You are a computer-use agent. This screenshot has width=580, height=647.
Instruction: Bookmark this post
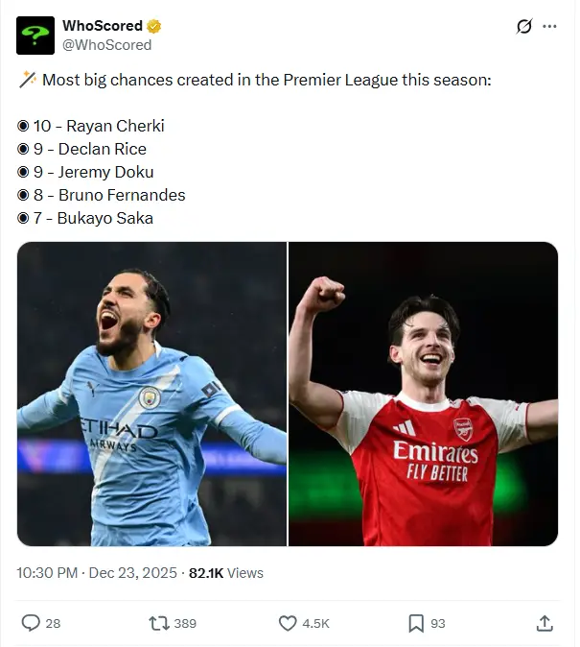click(416, 623)
